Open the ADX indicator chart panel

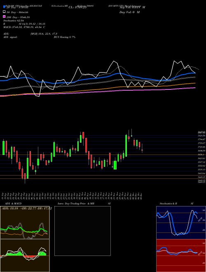(x=25, y=223)
